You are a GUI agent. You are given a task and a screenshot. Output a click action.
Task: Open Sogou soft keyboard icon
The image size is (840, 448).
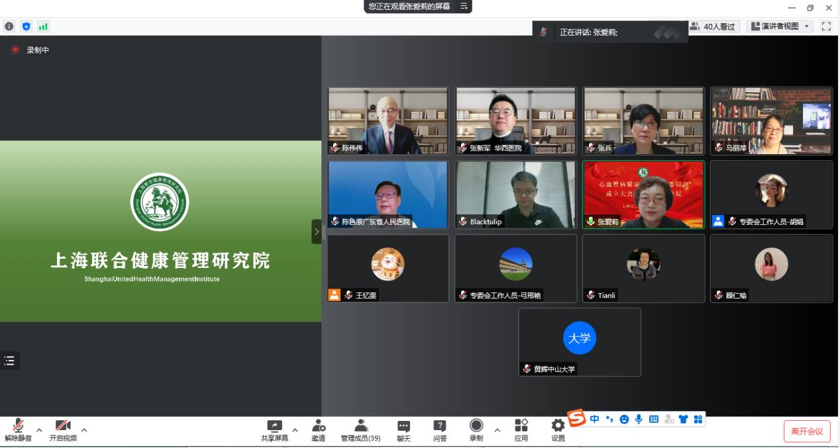point(653,419)
